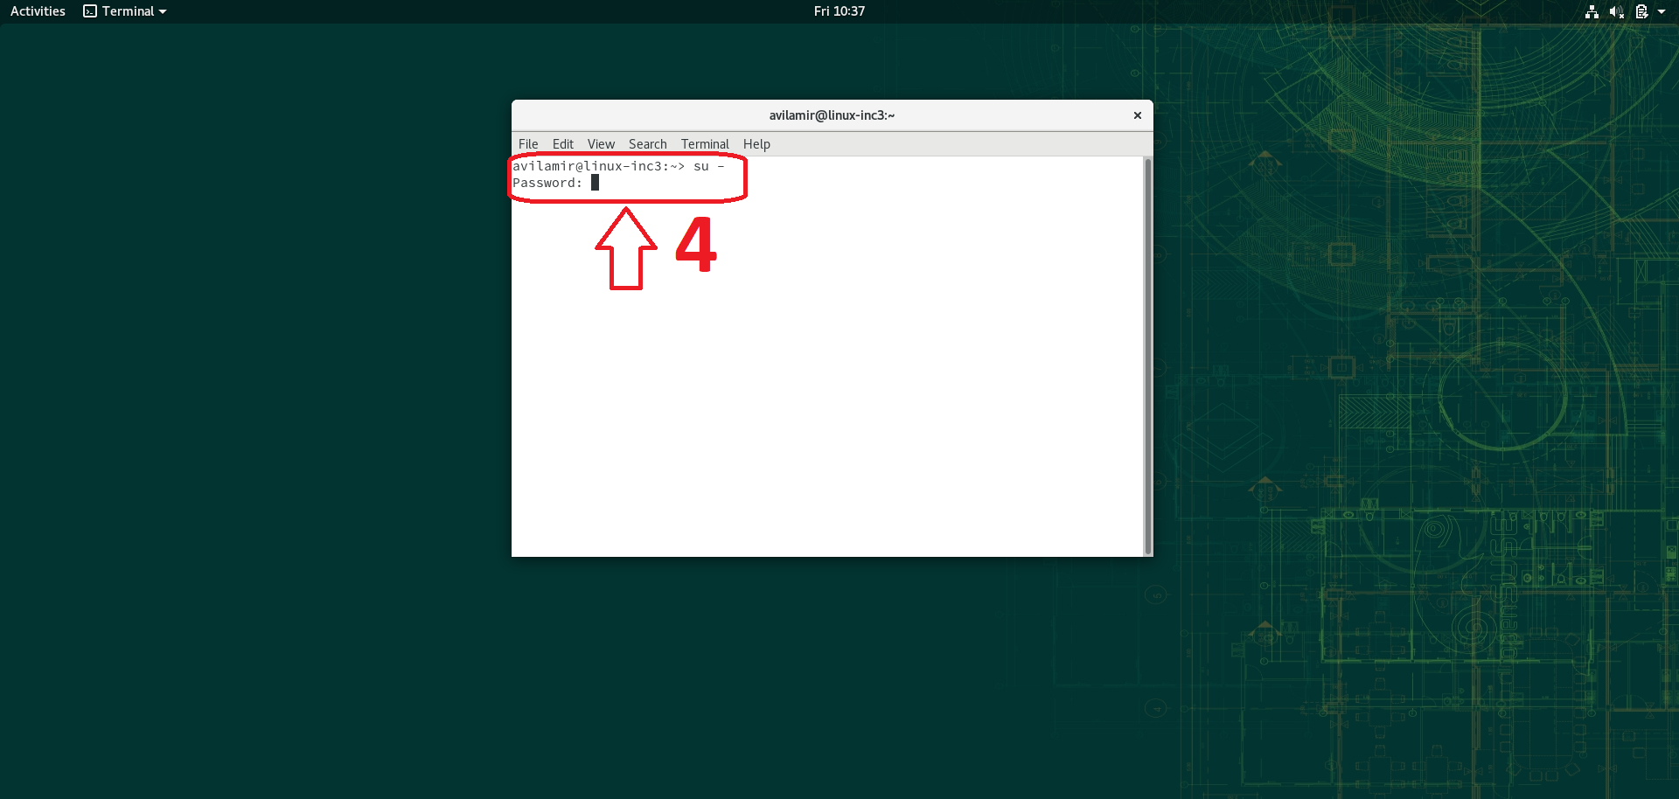Open the Terminal application menu dropdown arrow

(163, 12)
